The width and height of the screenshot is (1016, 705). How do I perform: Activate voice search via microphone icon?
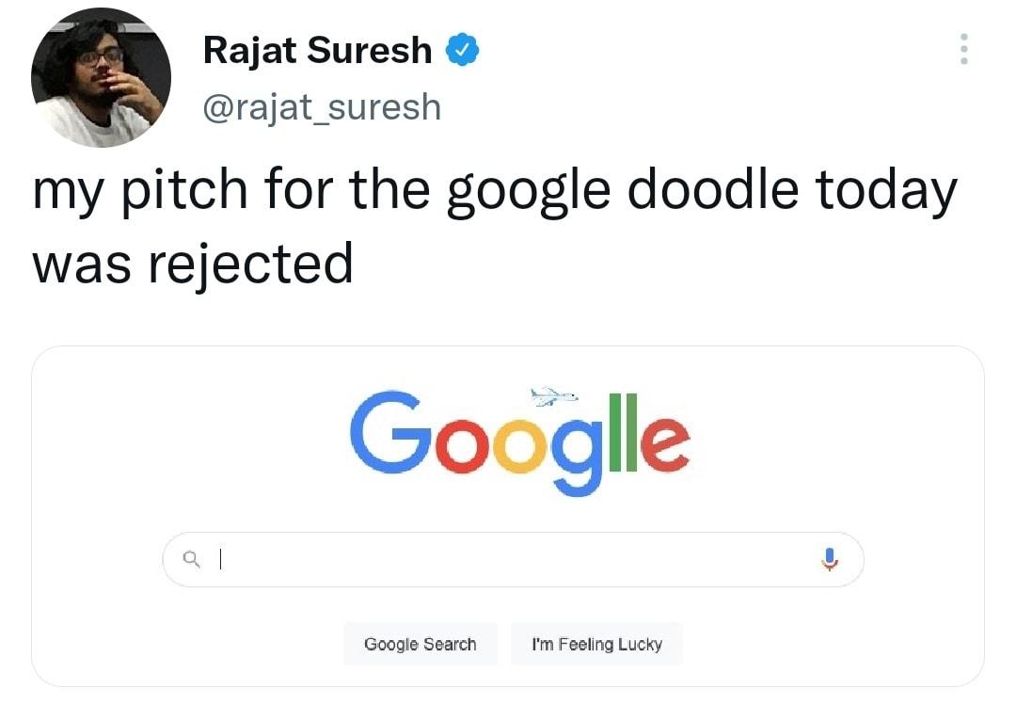(830, 559)
